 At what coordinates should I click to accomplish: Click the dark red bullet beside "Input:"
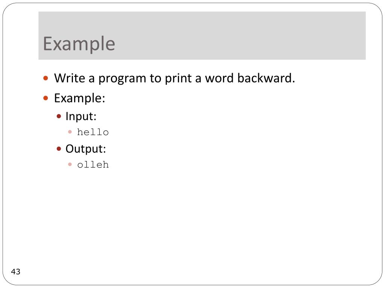pos(59,116)
